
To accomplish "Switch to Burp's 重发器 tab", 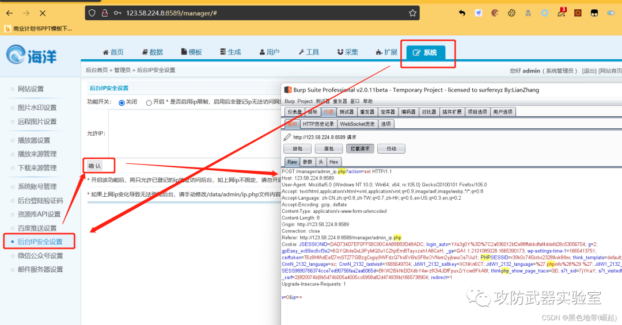I will click(x=367, y=112).
